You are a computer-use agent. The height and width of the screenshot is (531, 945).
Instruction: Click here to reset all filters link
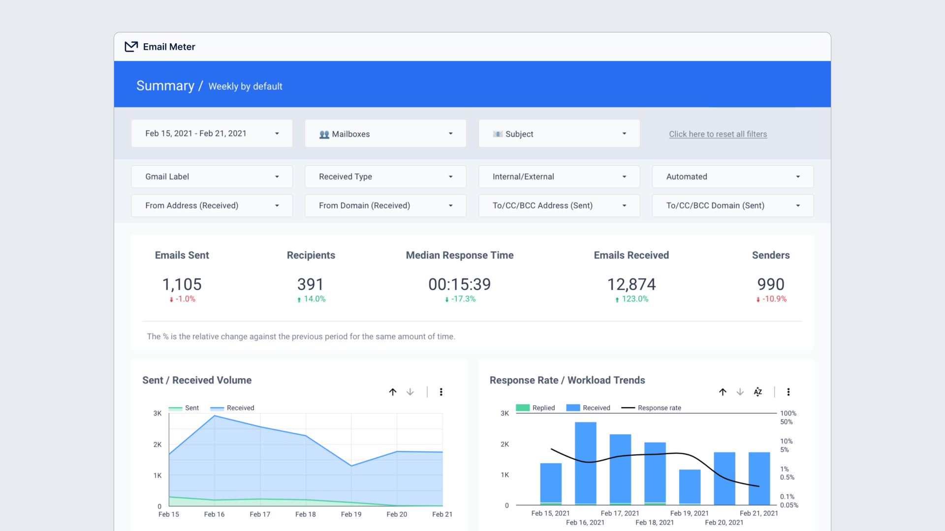718,134
